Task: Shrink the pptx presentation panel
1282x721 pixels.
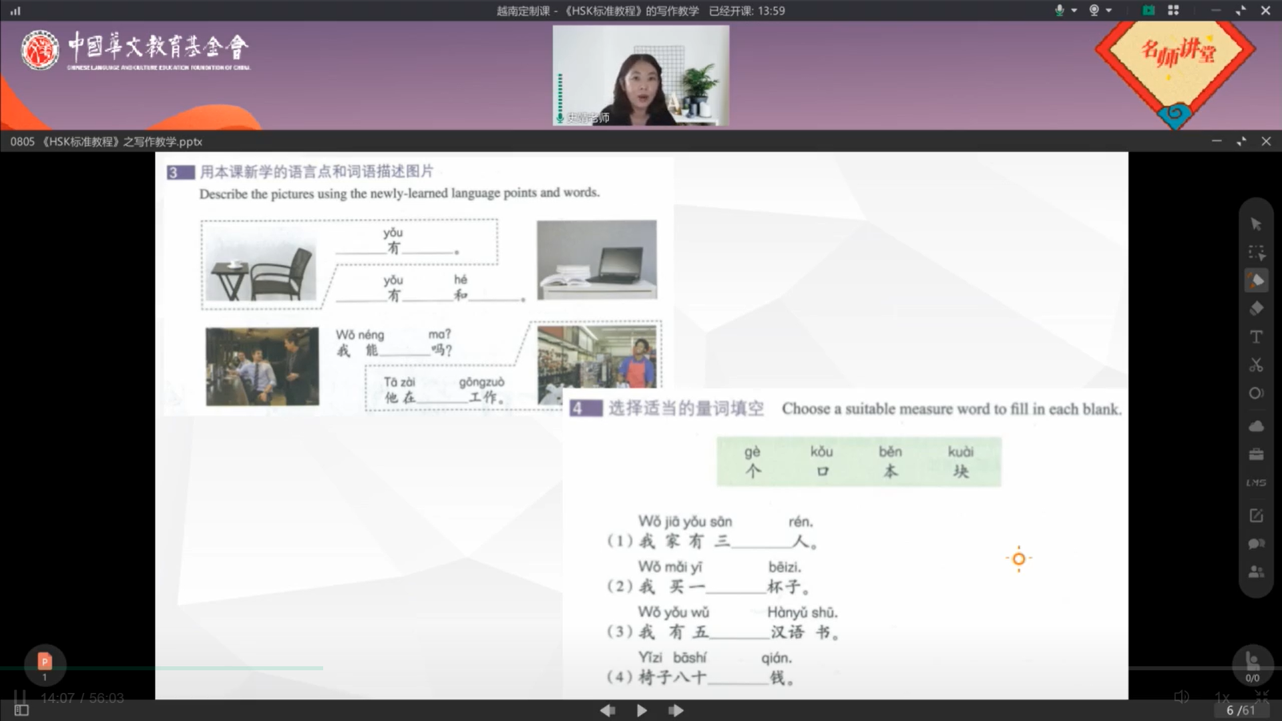Action: [x=1241, y=142]
